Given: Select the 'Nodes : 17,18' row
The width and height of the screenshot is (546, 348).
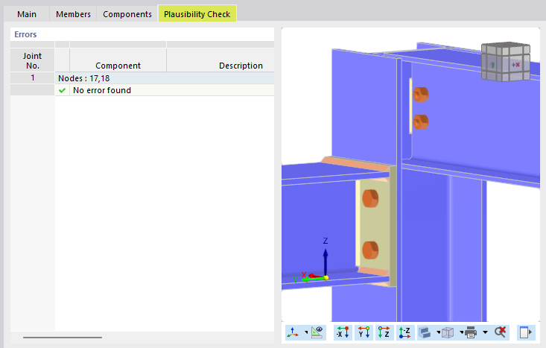Looking at the screenshot, I should (x=165, y=78).
